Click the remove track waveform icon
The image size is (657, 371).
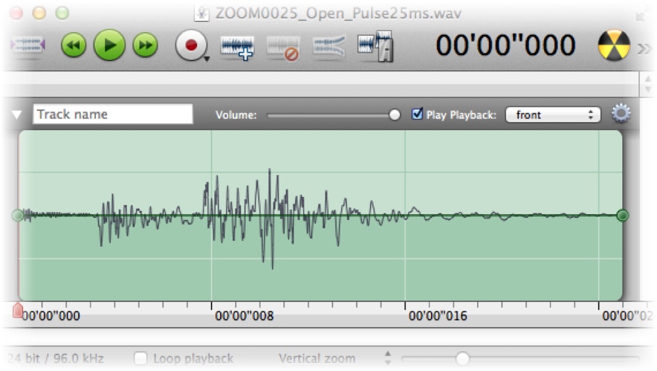click(x=283, y=47)
